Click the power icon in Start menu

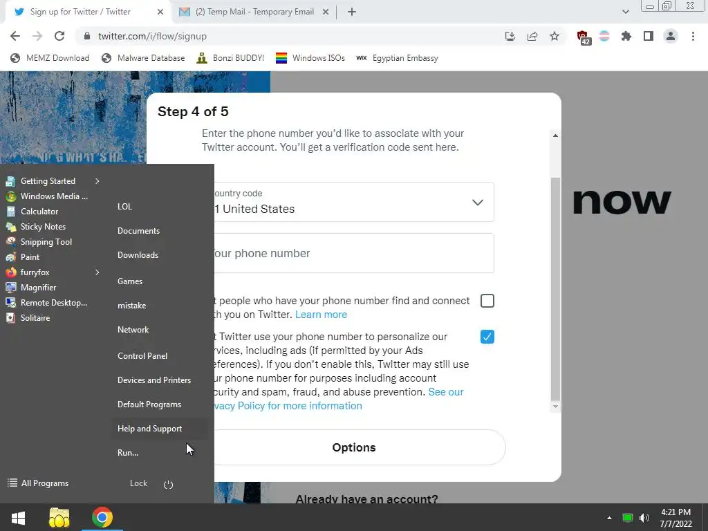coord(168,484)
